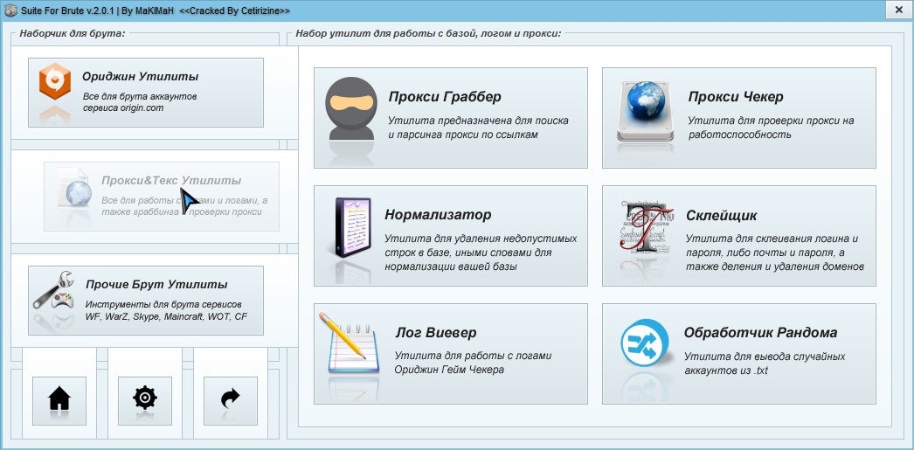914x450 pixels.
Task: Launch the Прокси Чекер utility
Action: click(739, 118)
